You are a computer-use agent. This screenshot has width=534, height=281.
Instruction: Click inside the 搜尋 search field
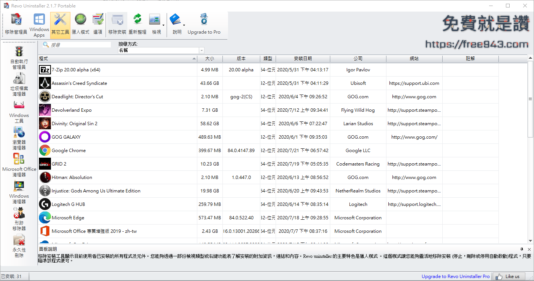79,44
